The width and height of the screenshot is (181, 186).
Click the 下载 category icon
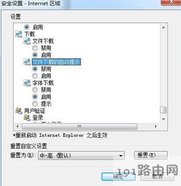(x=19, y=34)
